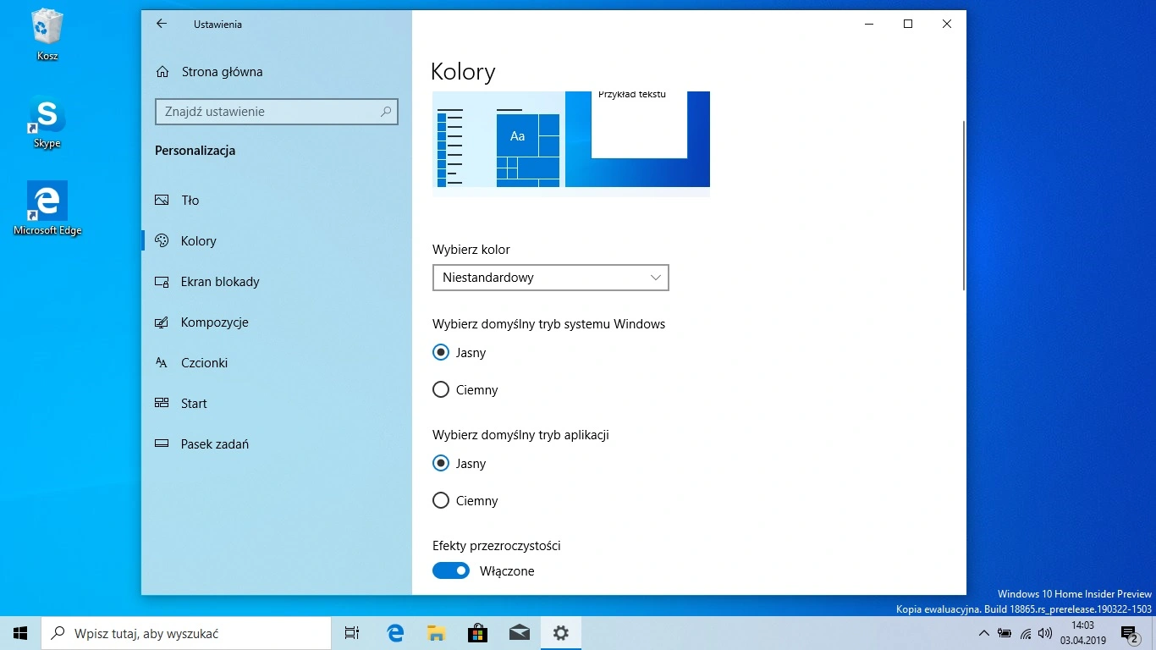Expand the Wybierz kolor dropdown

point(550,278)
